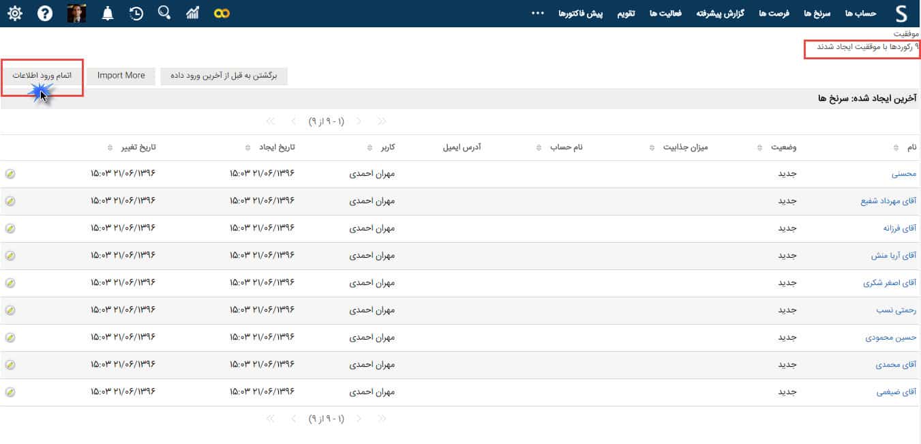Open the حساب ها menu

pyautogui.click(x=860, y=14)
